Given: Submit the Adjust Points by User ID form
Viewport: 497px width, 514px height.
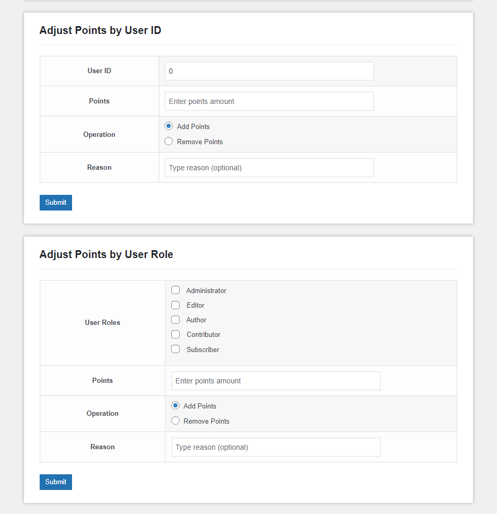Looking at the screenshot, I should coord(56,203).
